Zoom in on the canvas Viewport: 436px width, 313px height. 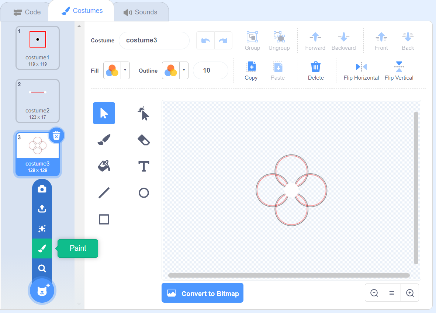pos(410,293)
